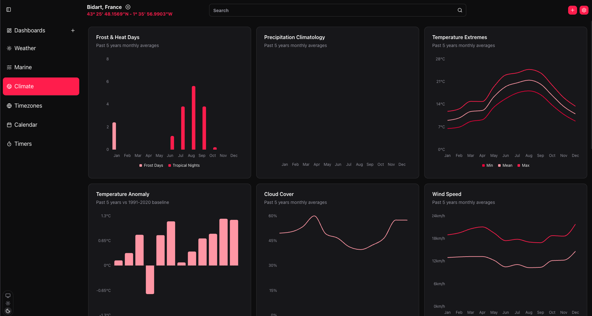Click the January frost bar in Frost & Heat Days
Image resolution: width=592 pixels, height=316 pixels.
[x=114, y=136]
